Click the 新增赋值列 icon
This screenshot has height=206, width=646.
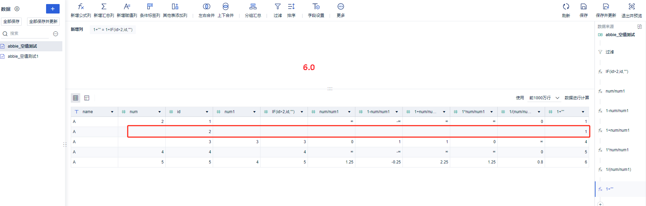[x=127, y=6]
